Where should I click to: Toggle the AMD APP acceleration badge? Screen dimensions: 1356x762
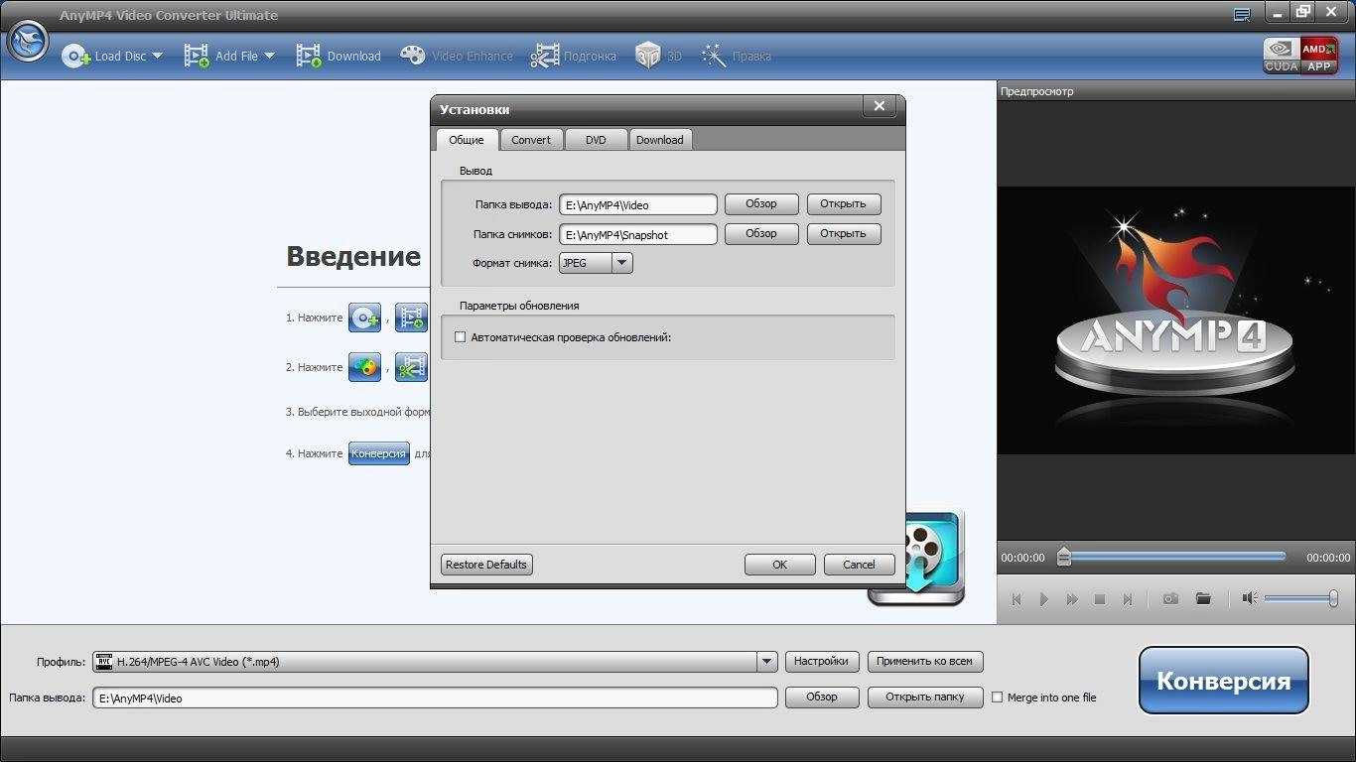tap(1318, 56)
